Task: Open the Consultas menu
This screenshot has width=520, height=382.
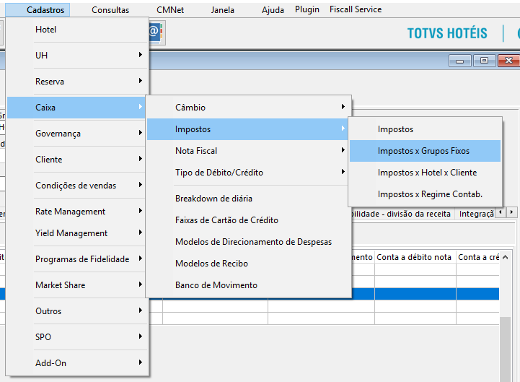Action: point(110,10)
